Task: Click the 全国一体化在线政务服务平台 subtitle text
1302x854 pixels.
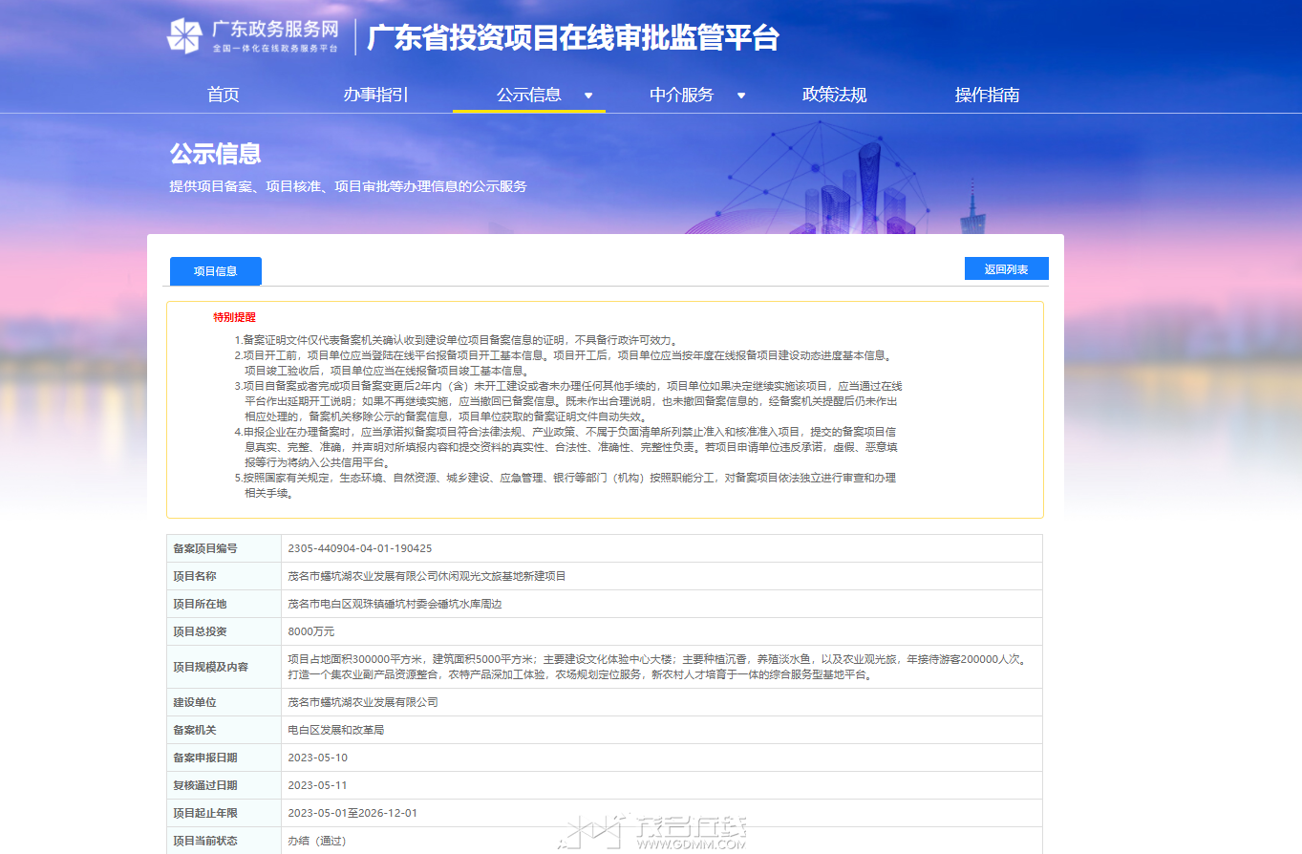Action: (275, 48)
